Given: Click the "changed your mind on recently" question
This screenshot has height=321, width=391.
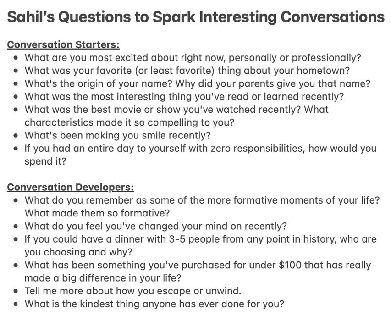Looking at the screenshot, I should click(155, 226).
